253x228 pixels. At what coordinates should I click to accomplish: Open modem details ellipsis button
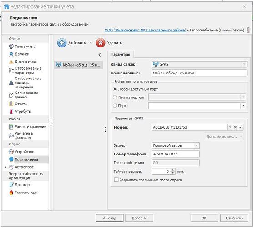(x=241, y=127)
